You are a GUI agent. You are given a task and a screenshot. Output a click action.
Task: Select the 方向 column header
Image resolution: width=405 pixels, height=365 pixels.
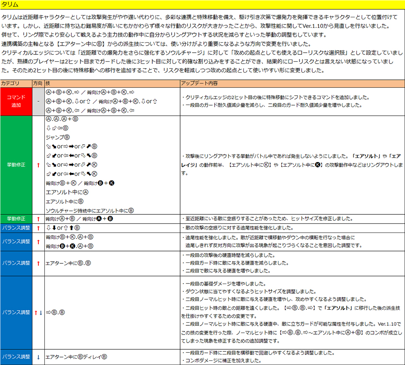point(38,83)
